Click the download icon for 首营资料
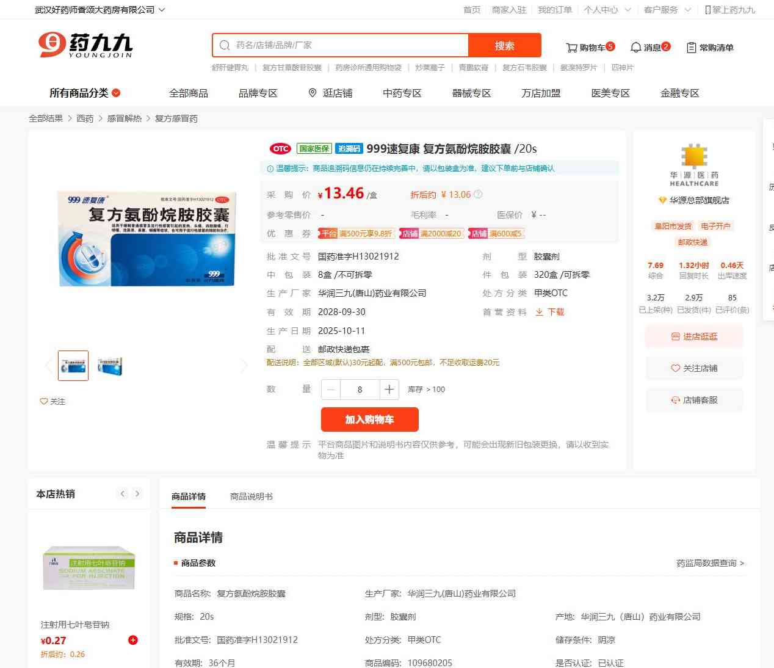Screen dimensions: 774x668 click(x=540, y=312)
